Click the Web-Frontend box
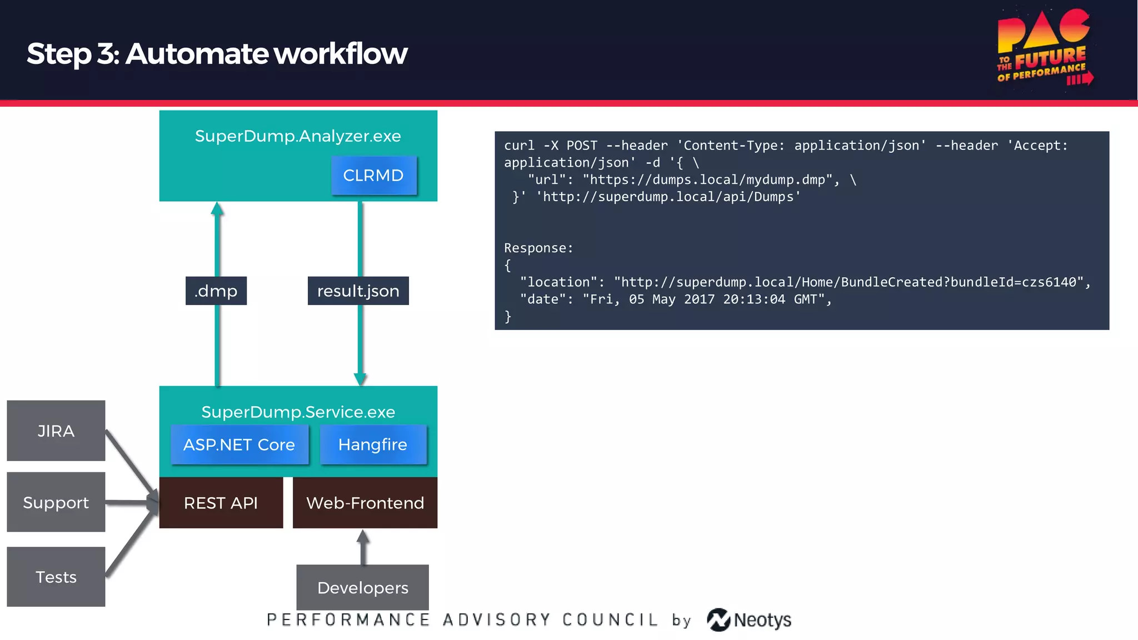Viewport: 1138px width, 640px height. (x=365, y=503)
